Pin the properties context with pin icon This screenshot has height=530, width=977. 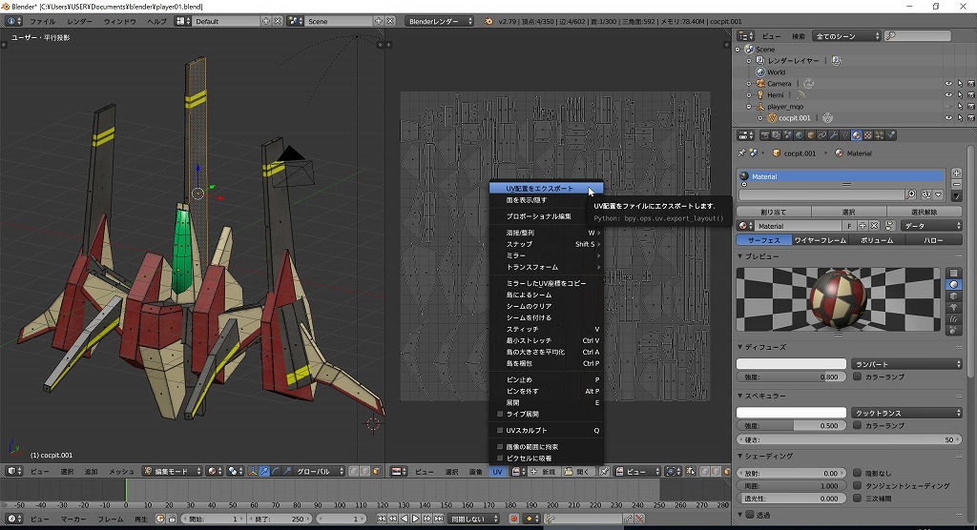(x=742, y=153)
